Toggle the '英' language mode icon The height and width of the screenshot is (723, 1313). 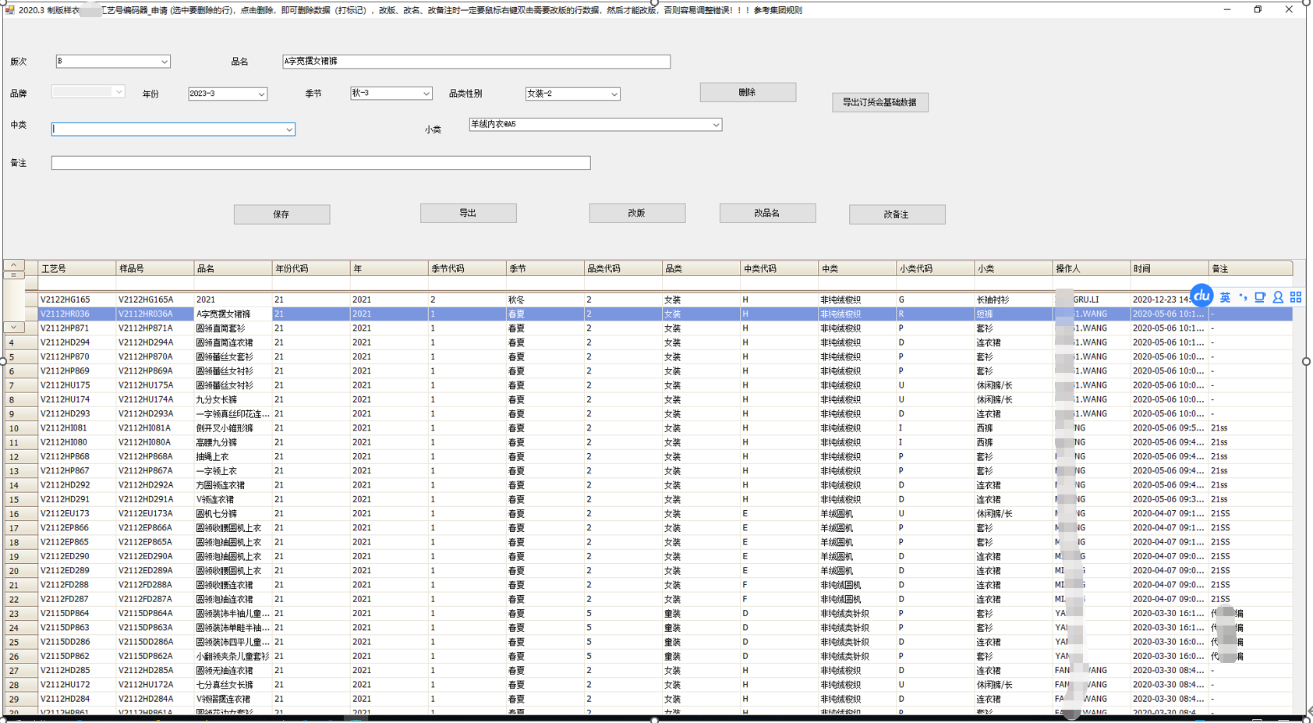(1225, 297)
